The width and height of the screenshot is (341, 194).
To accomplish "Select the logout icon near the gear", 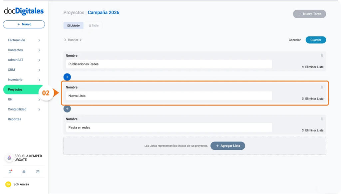I will coord(38,171).
